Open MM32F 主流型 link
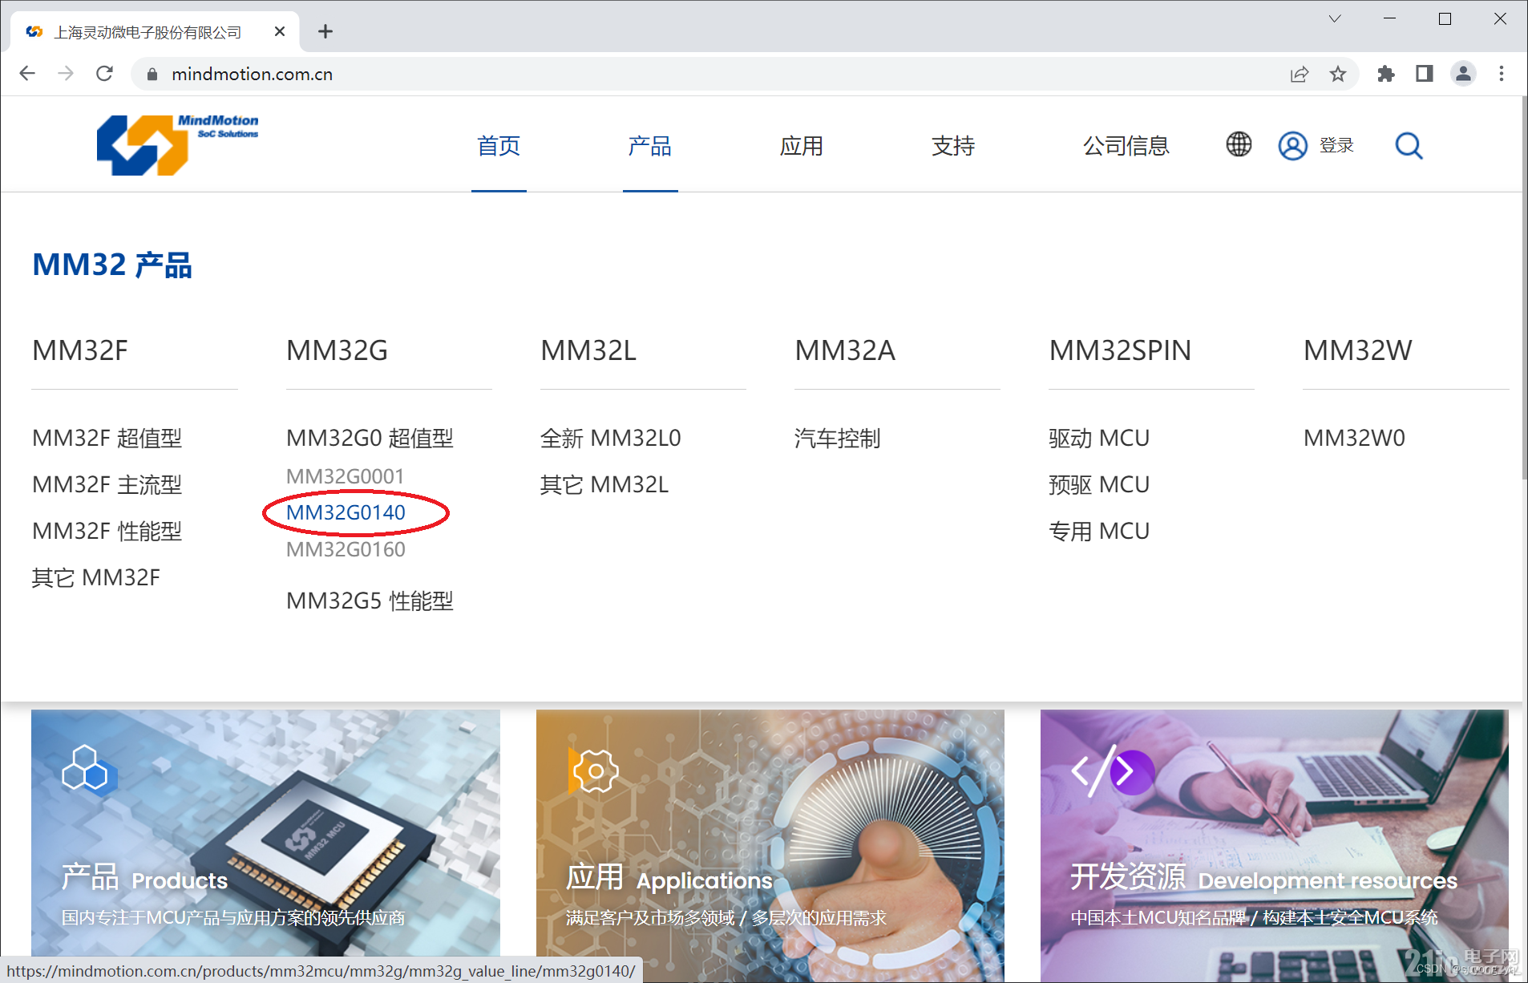Viewport: 1528px width, 983px height. tap(107, 484)
